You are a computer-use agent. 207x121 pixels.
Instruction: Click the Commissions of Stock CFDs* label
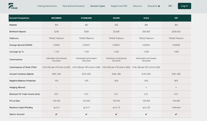tap(23, 67)
